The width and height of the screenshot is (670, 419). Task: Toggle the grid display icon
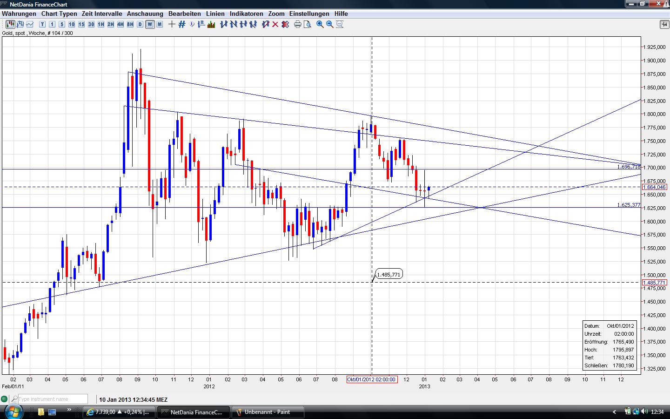coord(181,24)
